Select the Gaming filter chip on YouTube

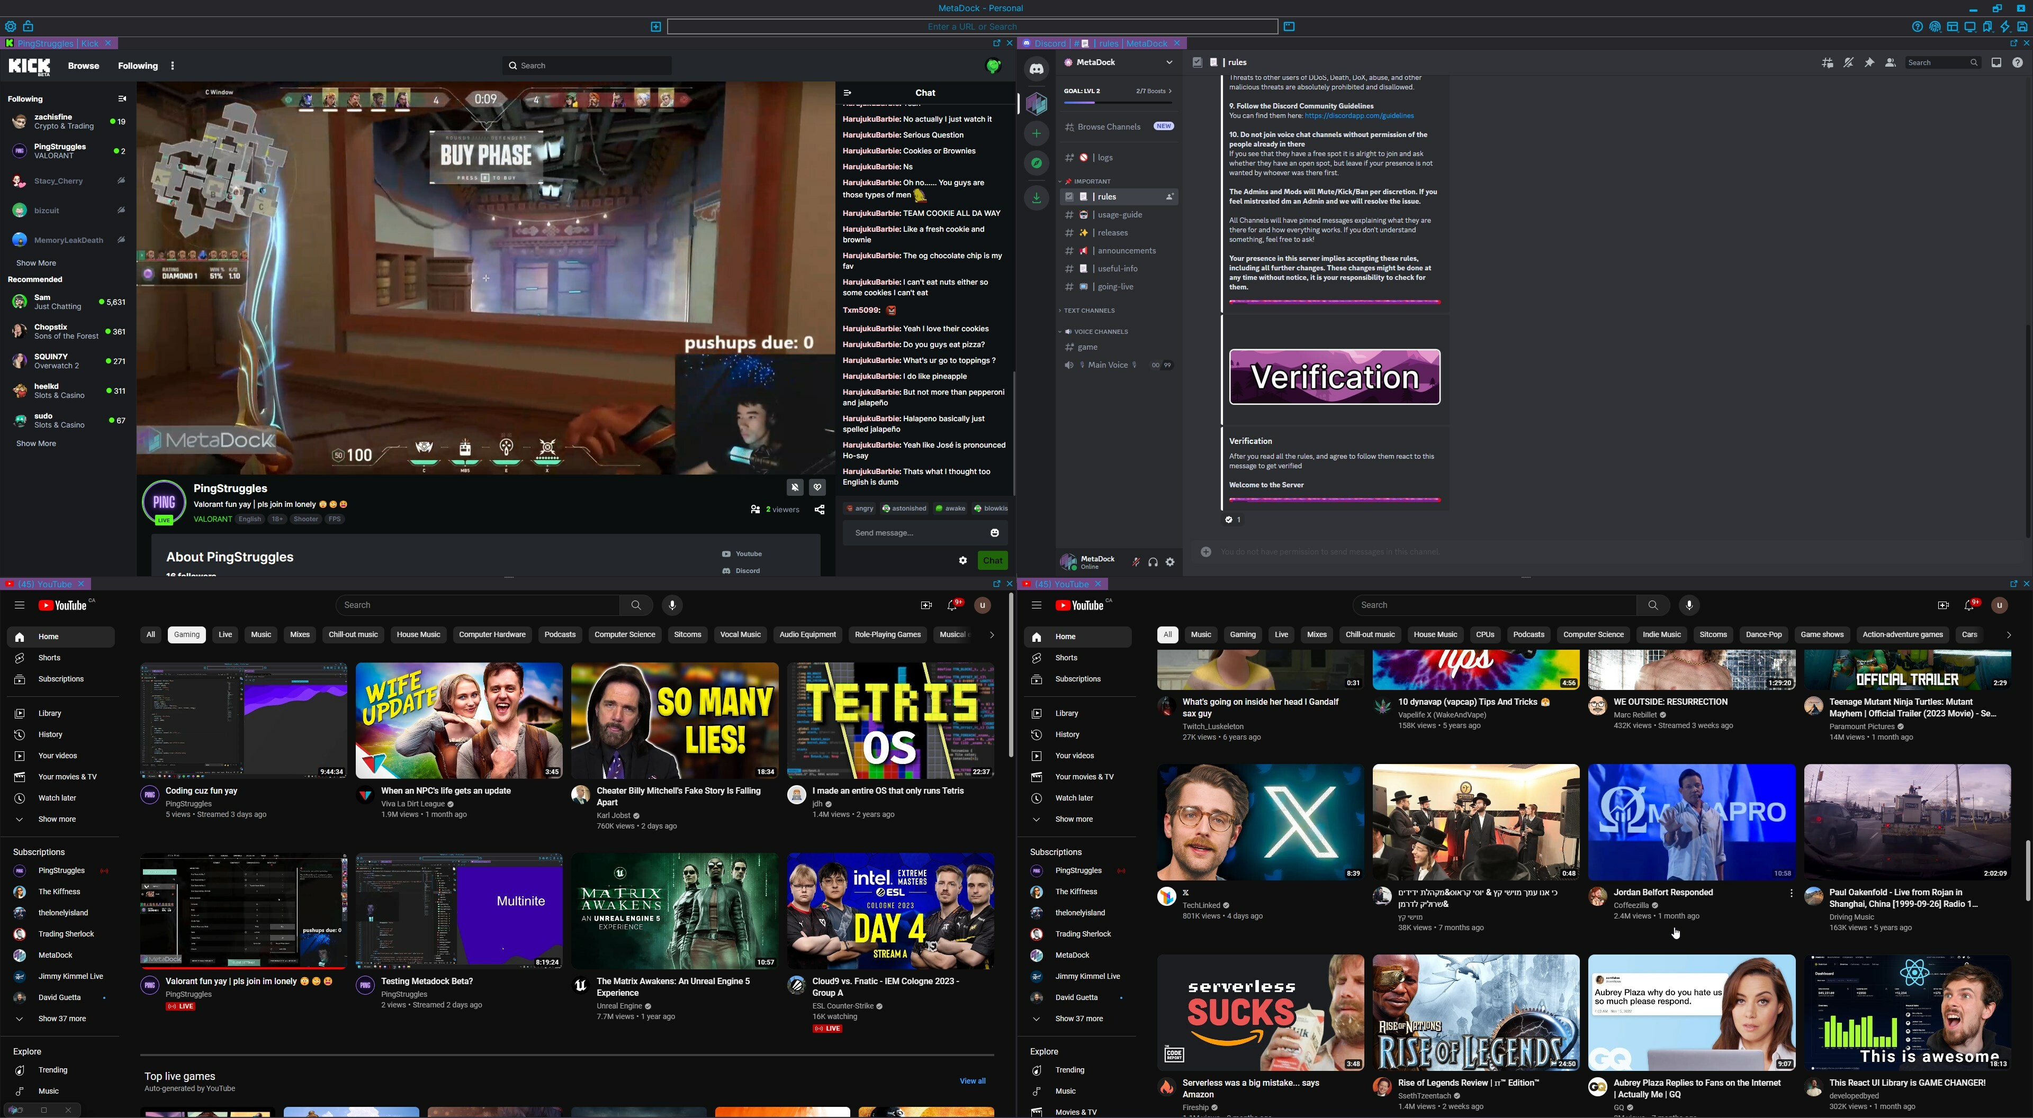point(187,634)
